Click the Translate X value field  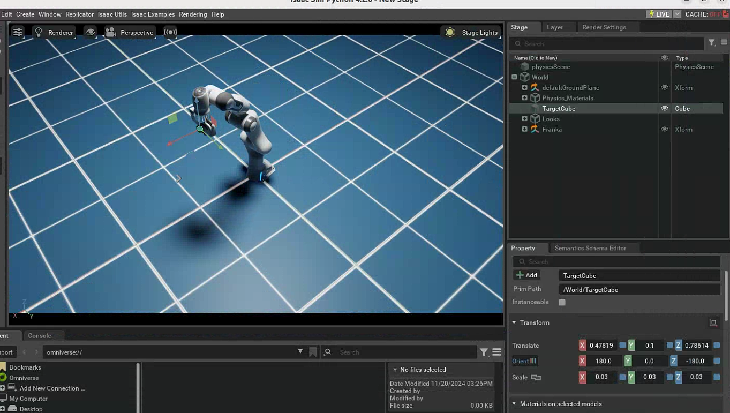601,346
